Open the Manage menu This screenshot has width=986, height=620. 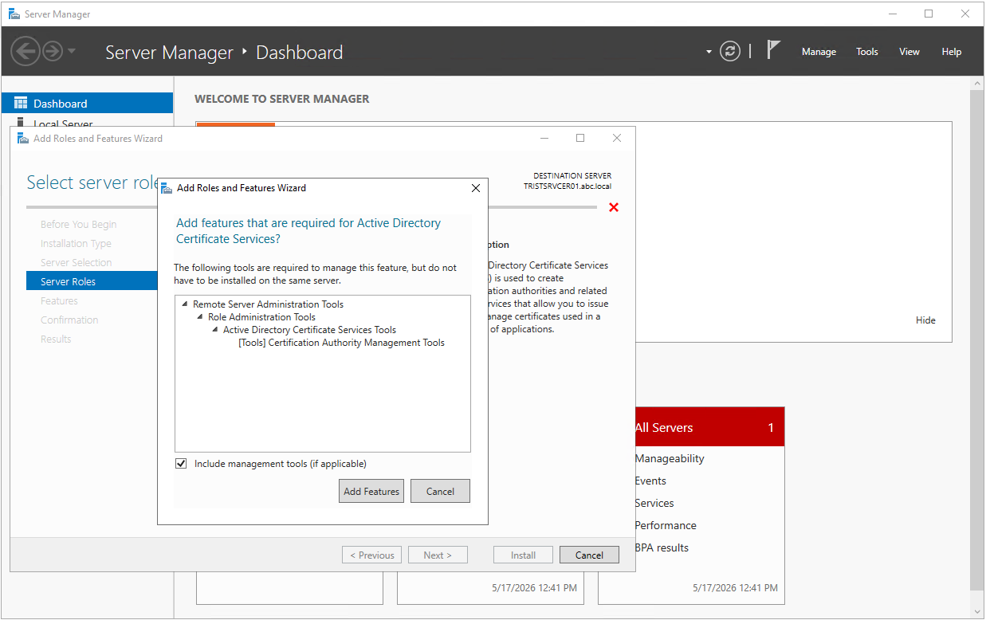819,52
